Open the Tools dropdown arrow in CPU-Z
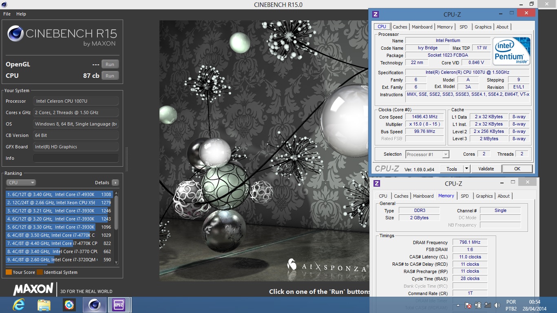The height and width of the screenshot is (313, 557). click(467, 169)
